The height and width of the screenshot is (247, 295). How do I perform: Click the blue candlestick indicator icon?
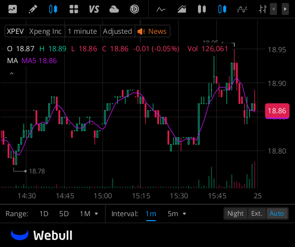tap(53, 9)
